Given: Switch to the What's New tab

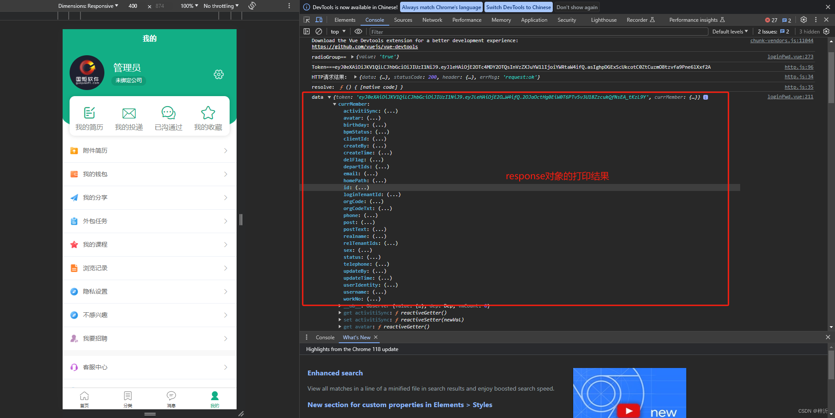Looking at the screenshot, I should pyautogui.click(x=356, y=338).
